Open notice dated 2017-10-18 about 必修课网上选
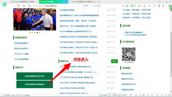Viewport: 172px width, 97px height. (77, 77)
